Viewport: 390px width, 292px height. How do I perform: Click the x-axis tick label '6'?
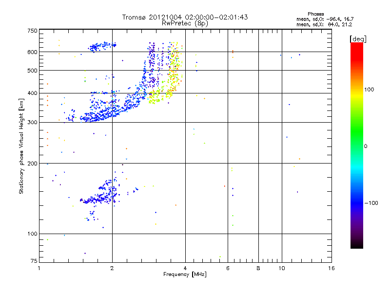[x=228, y=268]
